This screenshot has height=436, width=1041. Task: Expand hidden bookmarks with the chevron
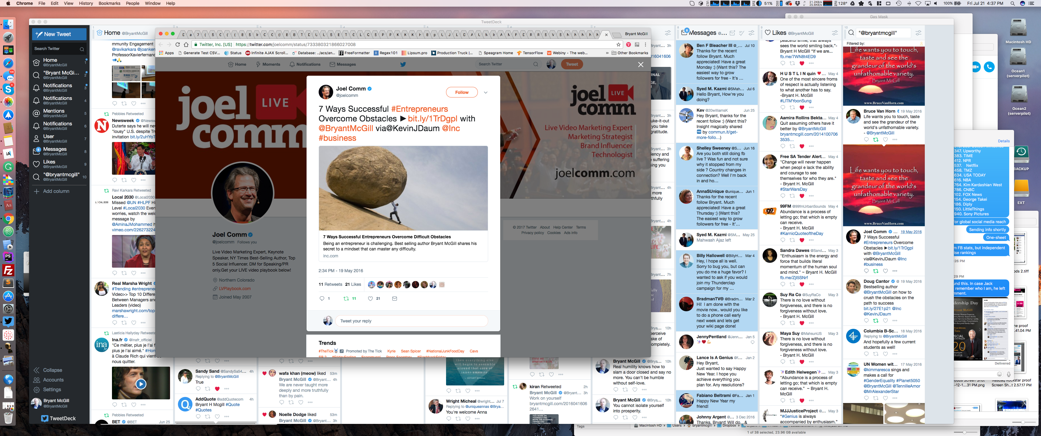pos(607,53)
